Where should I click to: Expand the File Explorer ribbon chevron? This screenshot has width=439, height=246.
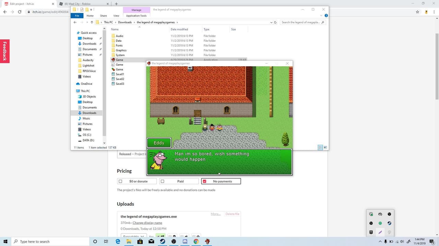point(321,16)
